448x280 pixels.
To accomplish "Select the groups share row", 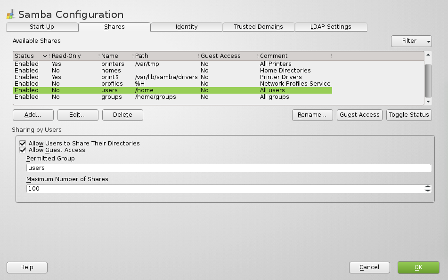I will tap(111, 97).
